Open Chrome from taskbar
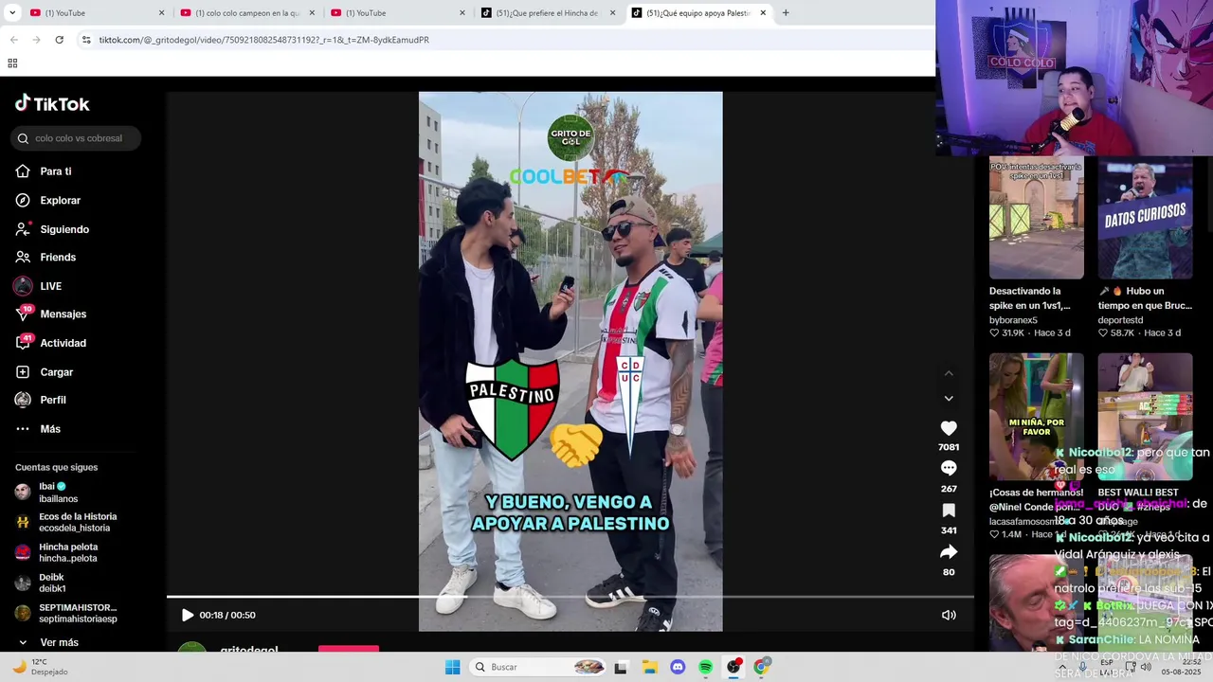 762,667
